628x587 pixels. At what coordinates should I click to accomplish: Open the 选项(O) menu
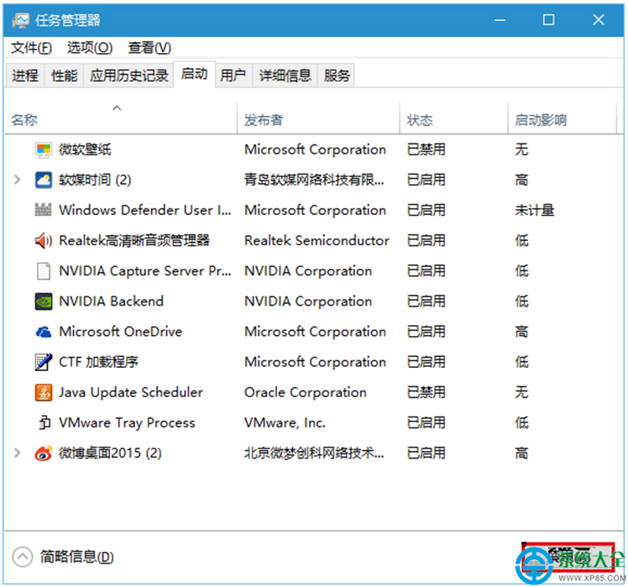pyautogui.click(x=90, y=48)
